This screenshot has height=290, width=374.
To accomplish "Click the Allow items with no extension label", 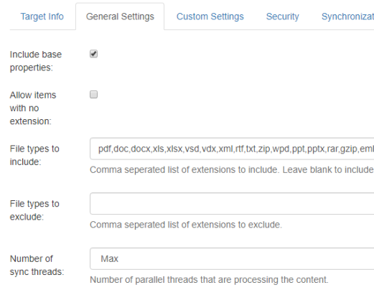I will point(33,108).
